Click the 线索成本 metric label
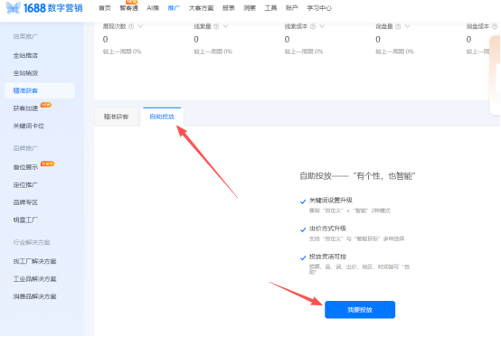The height and width of the screenshot is (337, 501). (297, 26)
